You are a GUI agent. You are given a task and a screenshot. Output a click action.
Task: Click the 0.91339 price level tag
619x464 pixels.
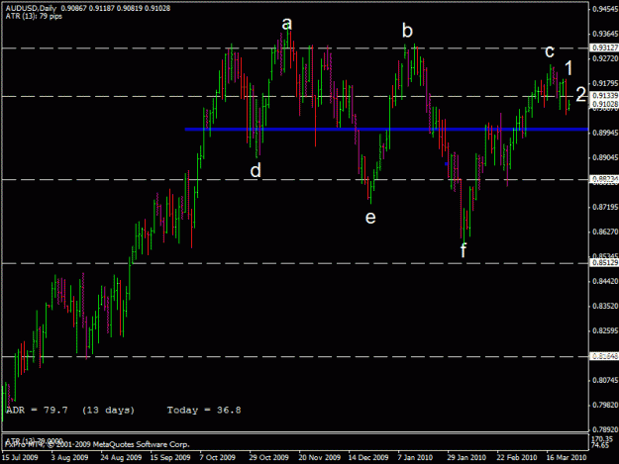pos(605,96)
